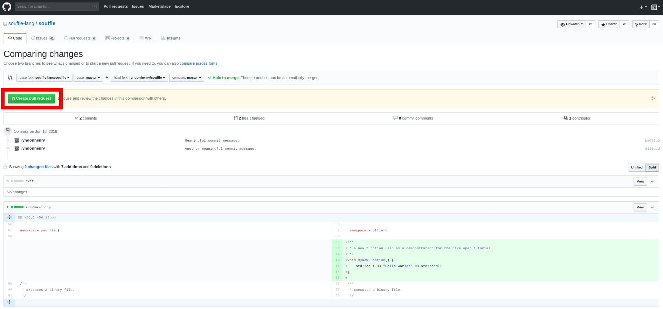Open the head fork lyndonhenry/souffle dropdown
Image resolution: width=663 pixels, height=309 pixels.
click(x=139, y=78)
